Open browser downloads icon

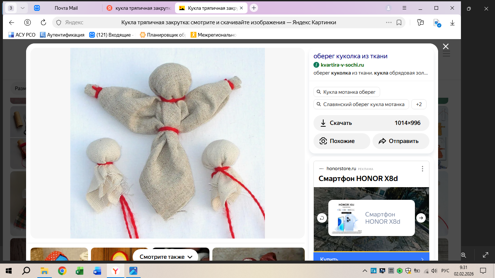pyautogui.click(x=452, y=22)
